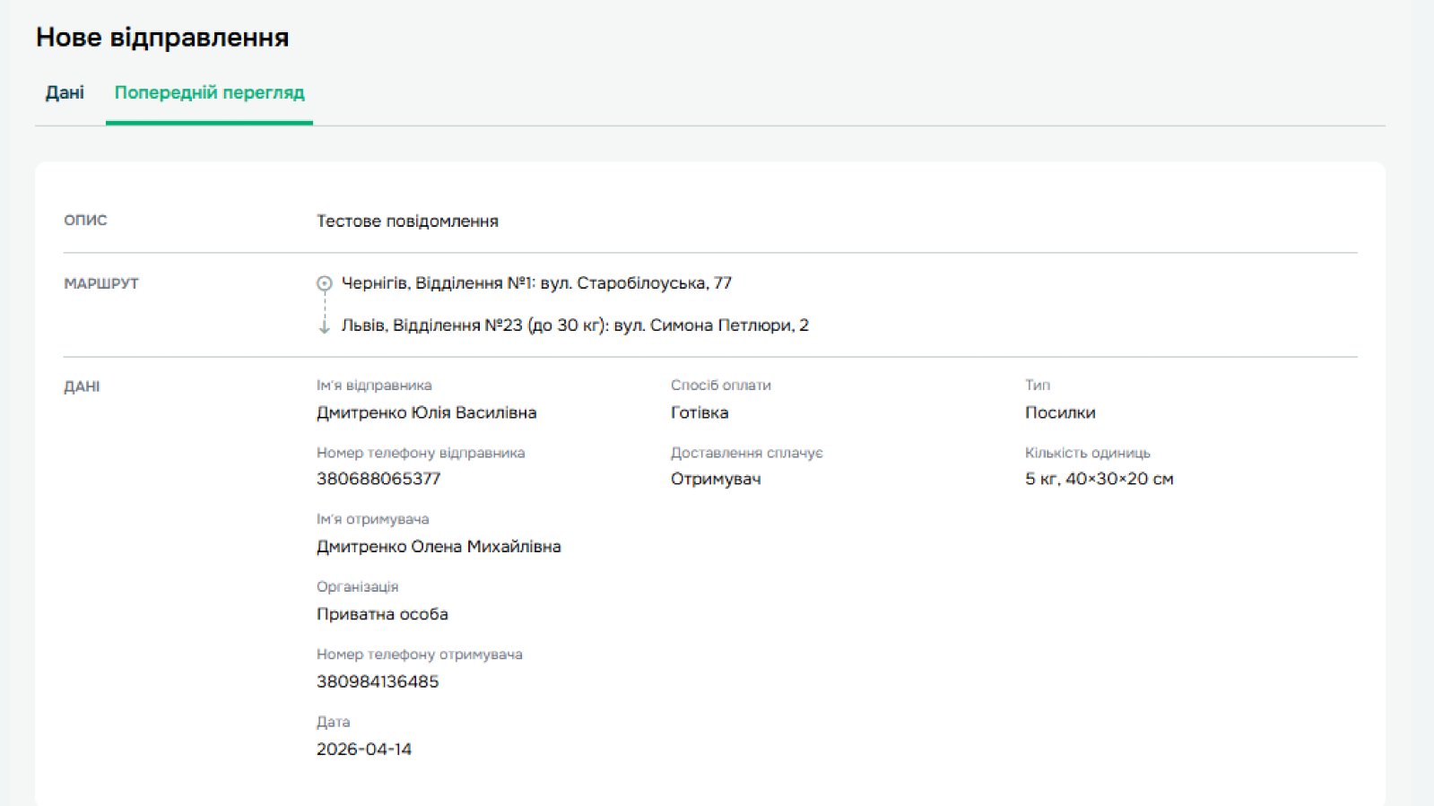Click the 5 кг, 40×30×20 см dimensions value
The width and height of the screenshot is (1434, 806).
pos(1099,479)
